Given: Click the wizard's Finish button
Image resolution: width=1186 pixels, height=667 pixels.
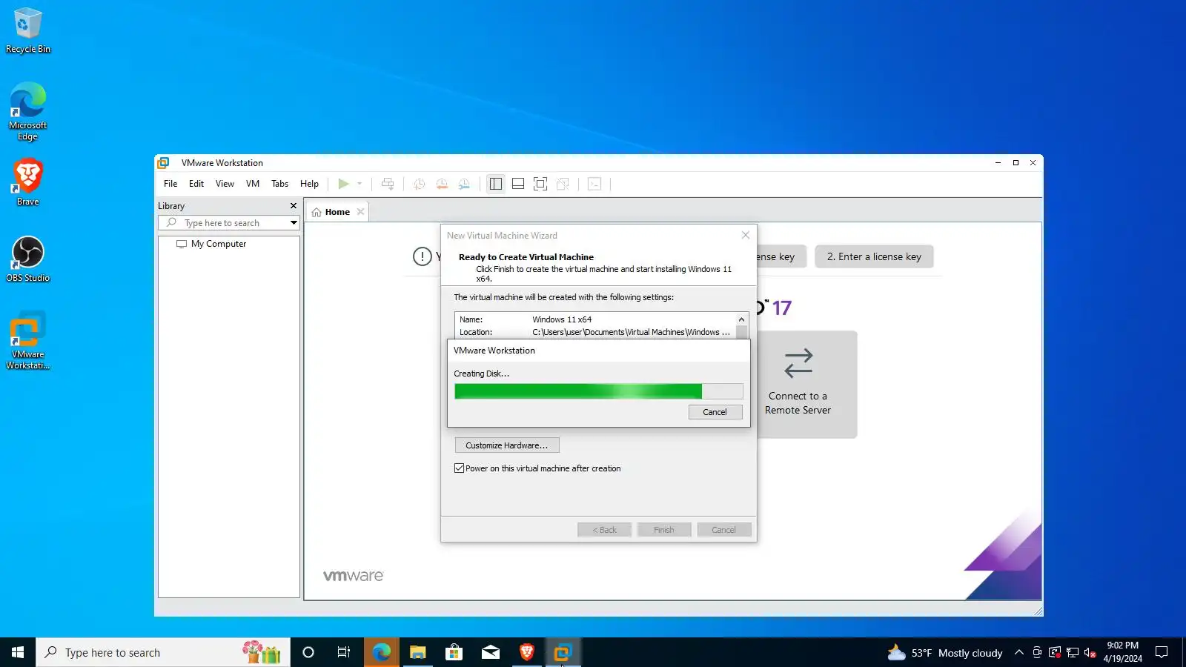Looking at the screenshot, I should pyautogui.click(x=664, y=530).
